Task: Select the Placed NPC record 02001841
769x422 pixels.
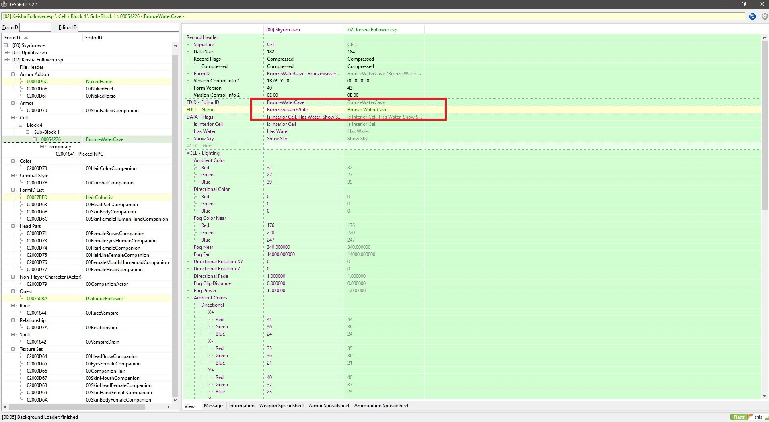Action: pyautogui.click(x=87, y=154)
